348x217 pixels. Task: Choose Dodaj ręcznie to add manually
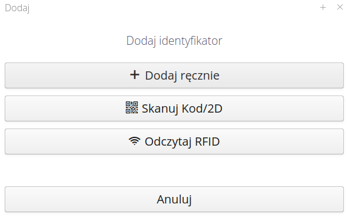tap(174, 75)
